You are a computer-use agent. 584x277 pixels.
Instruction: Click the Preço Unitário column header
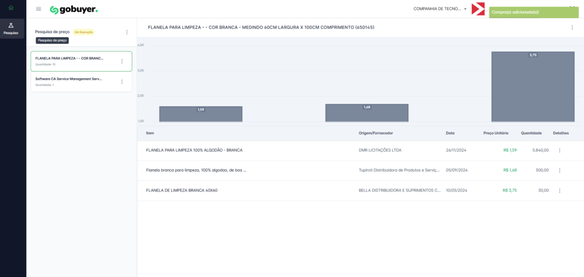pos(495,133)
